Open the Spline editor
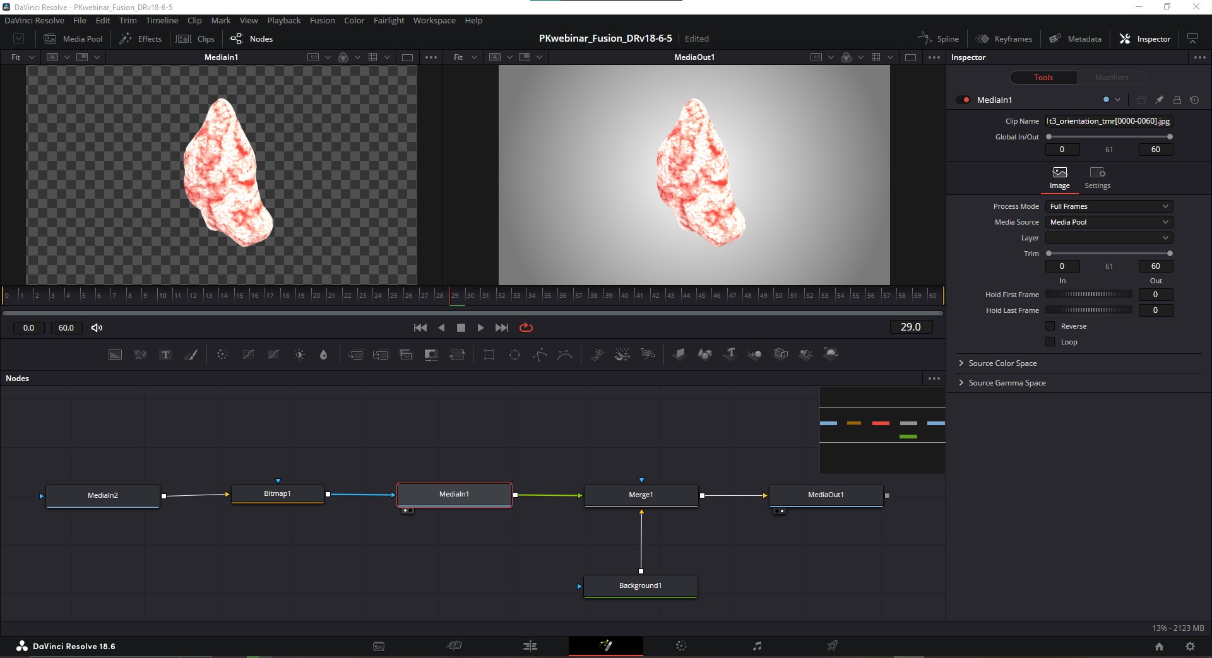 939,38
